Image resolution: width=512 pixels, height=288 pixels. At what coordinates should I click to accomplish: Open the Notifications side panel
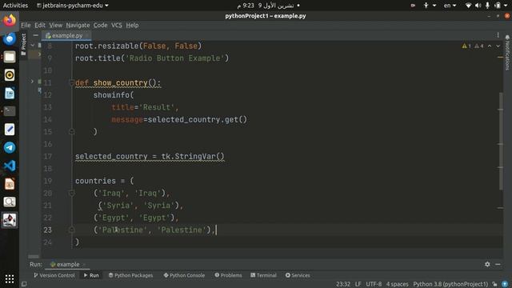(507, 53)
